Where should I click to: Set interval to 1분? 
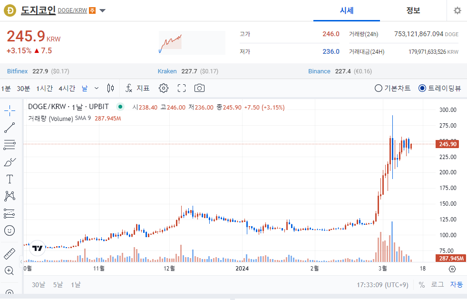pos(6,88)
